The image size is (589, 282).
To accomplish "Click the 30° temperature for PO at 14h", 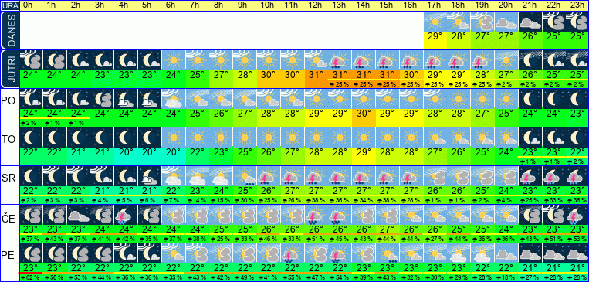I will [x=364, y=114].
